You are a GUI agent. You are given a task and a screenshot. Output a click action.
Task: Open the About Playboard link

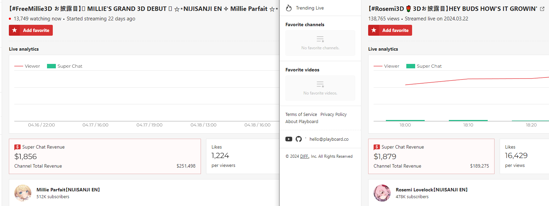point(302,122)
